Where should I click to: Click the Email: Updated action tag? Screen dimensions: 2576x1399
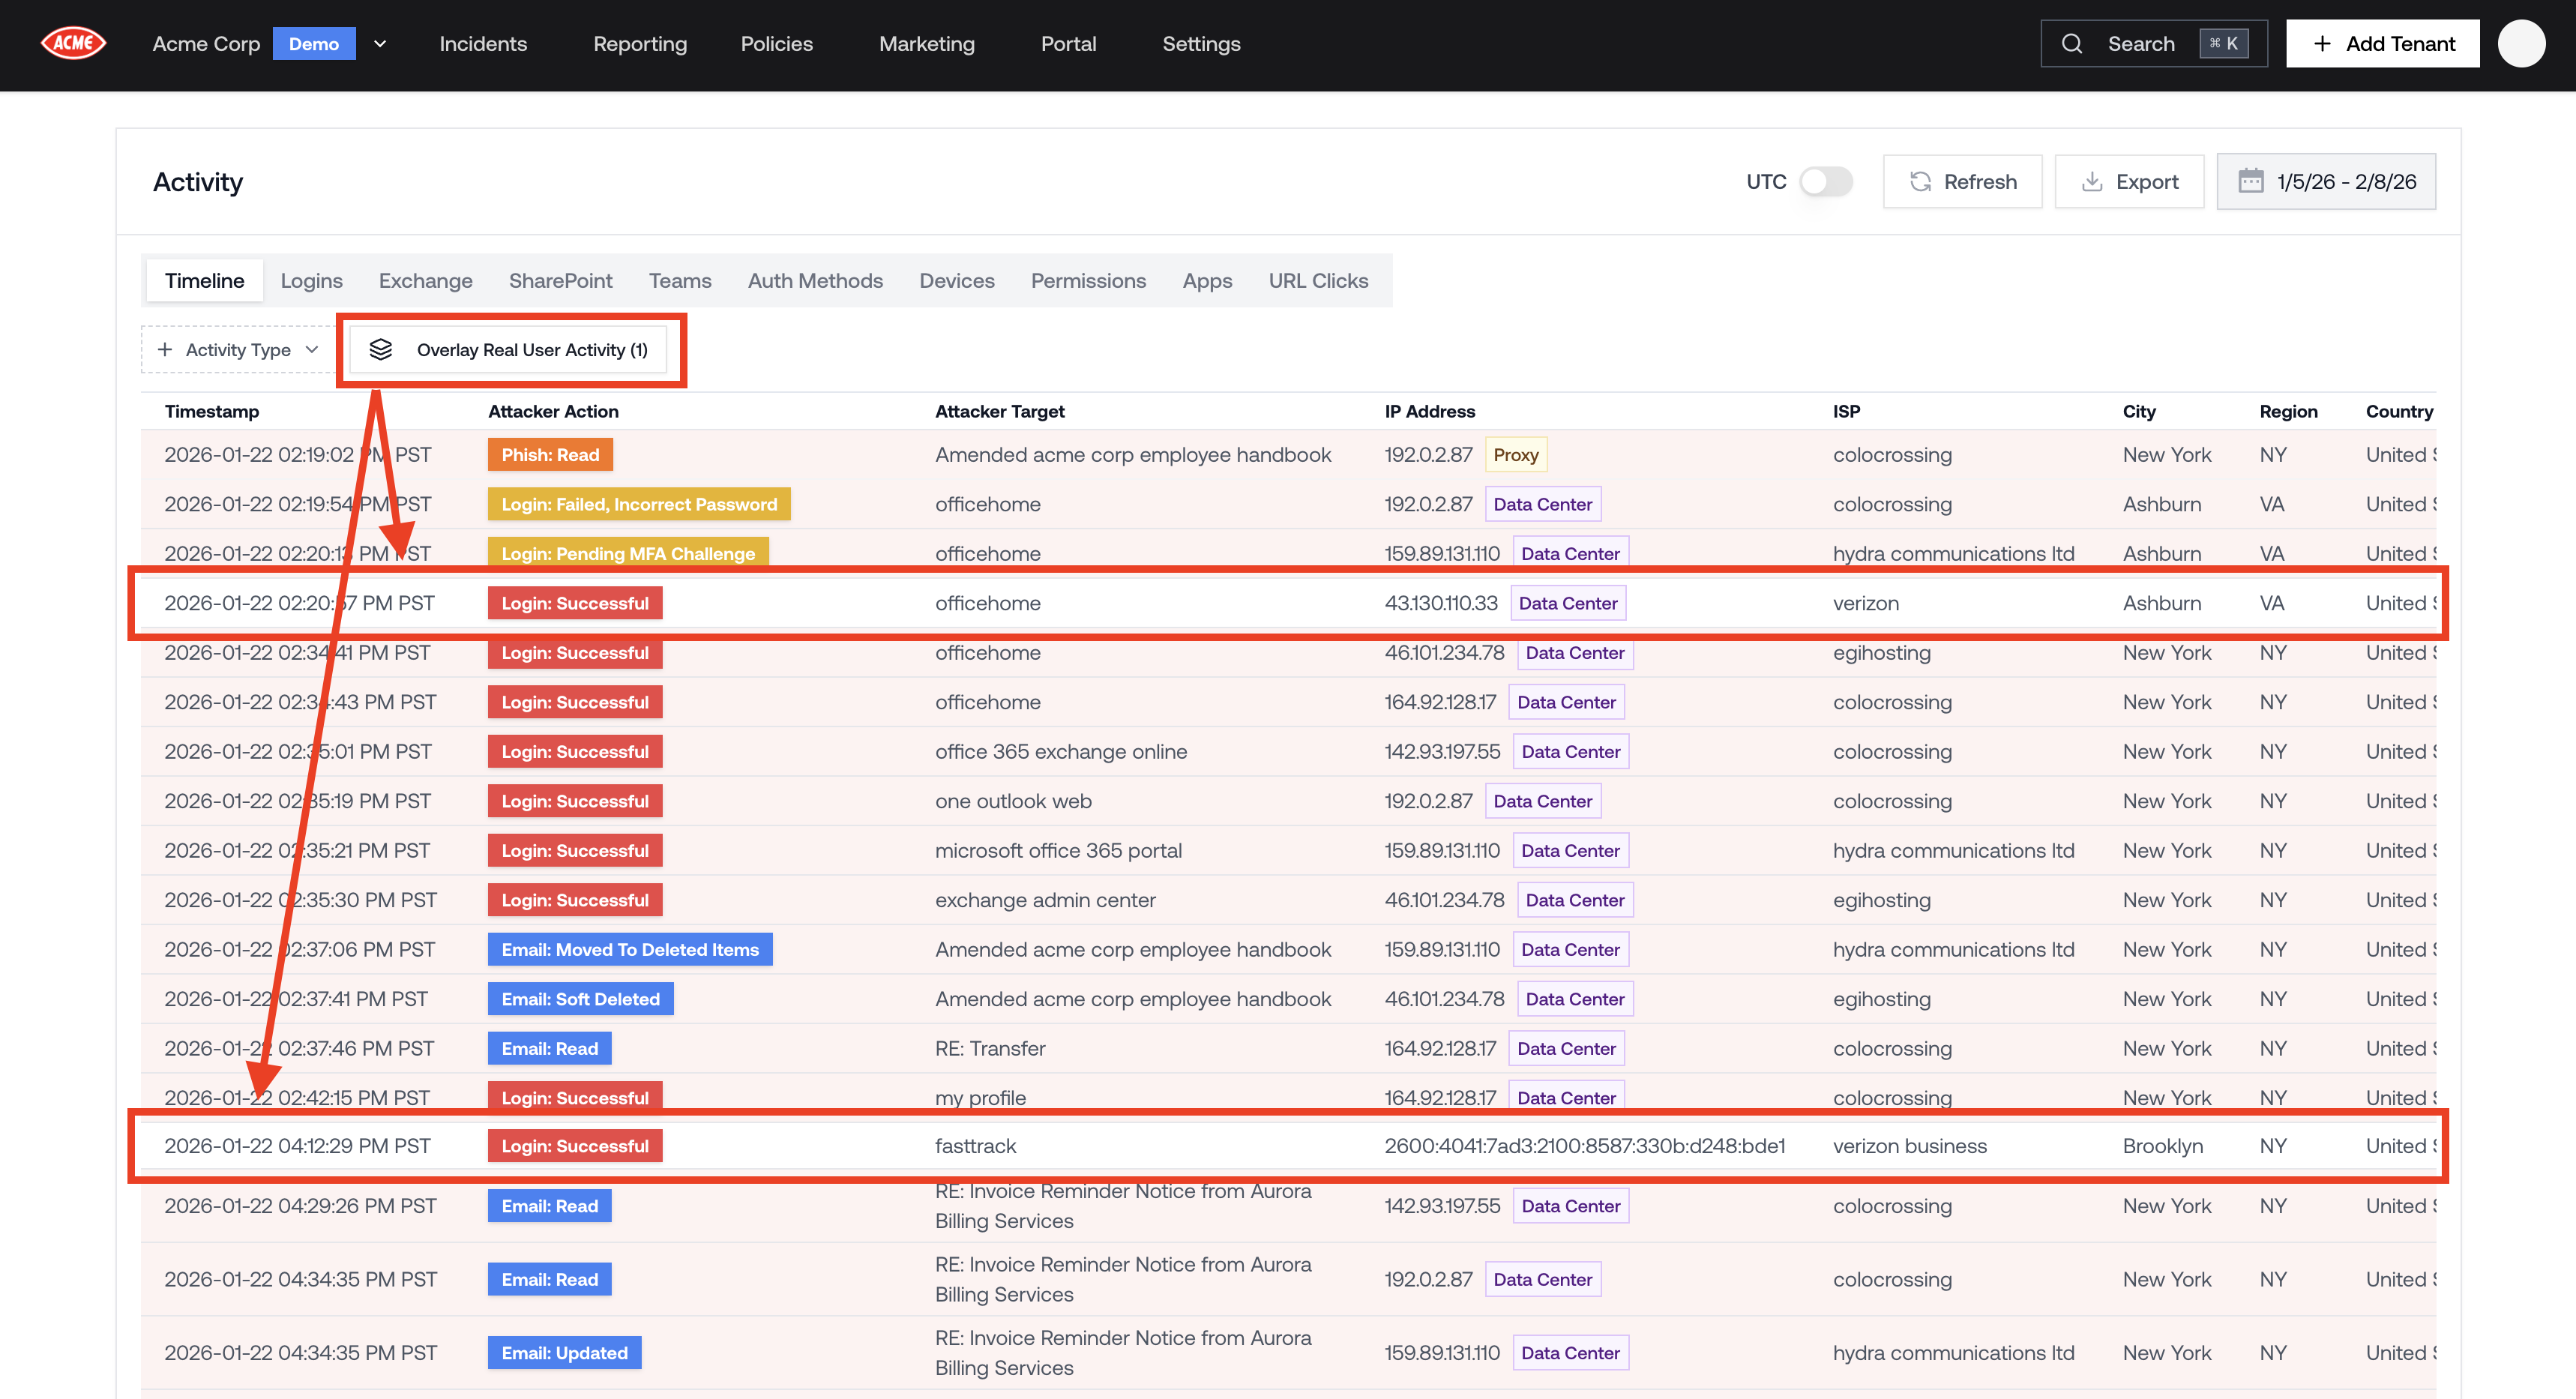(x=564, y=1352)
